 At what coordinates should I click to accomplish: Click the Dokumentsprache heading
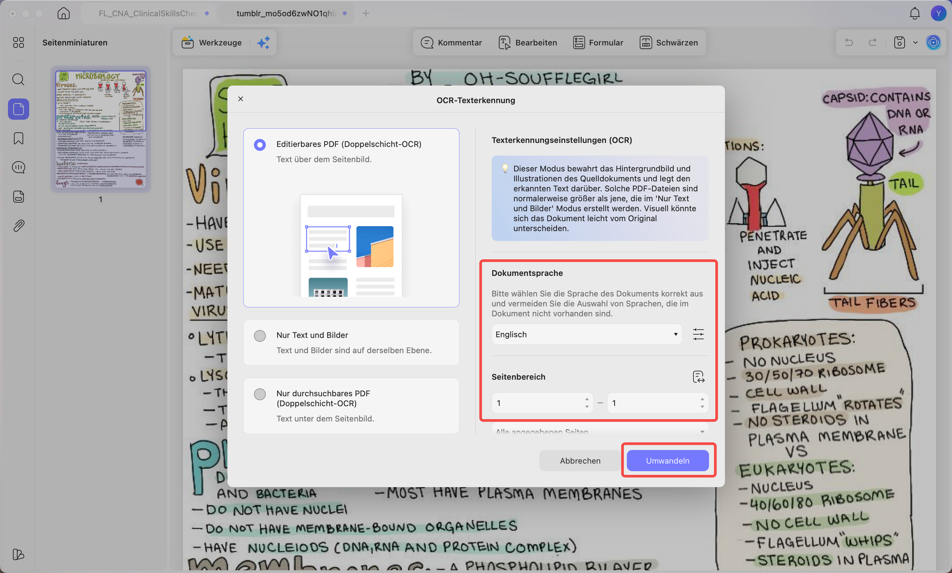(527, 273)
